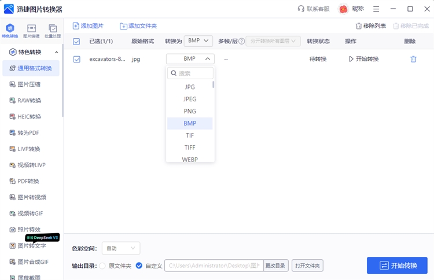Choose PNG from the format list
The image size is (434, 280).
pos(190,111)
